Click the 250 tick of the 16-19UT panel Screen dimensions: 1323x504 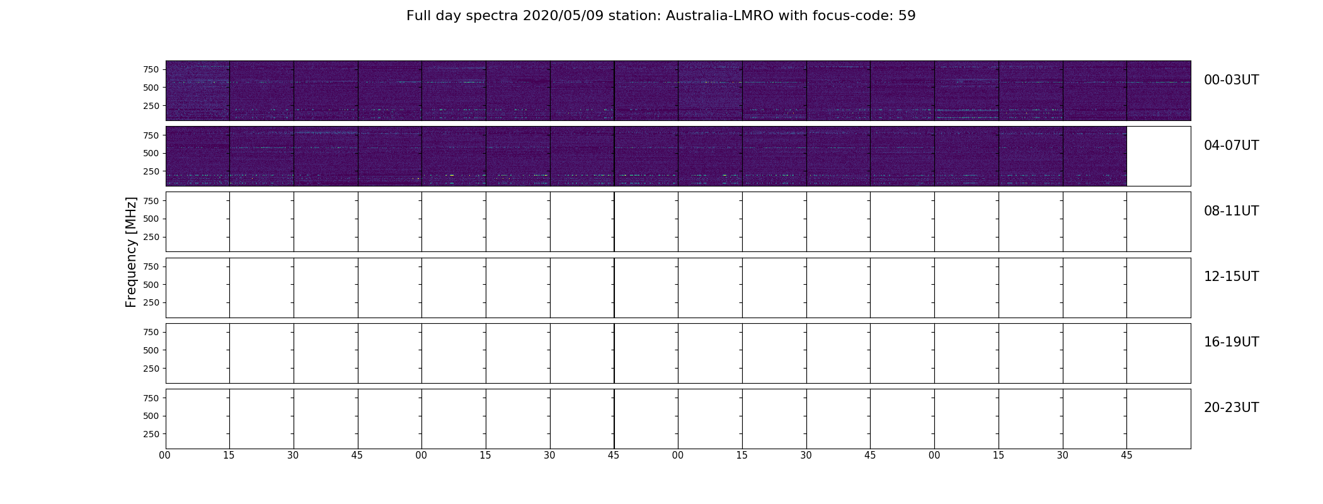click(151, 369)
